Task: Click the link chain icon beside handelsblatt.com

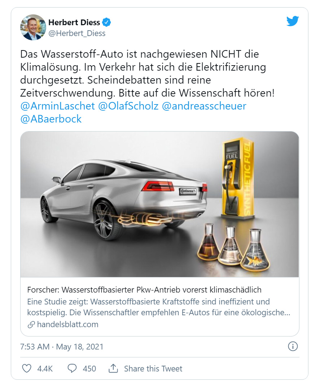Action: (31, 325)
